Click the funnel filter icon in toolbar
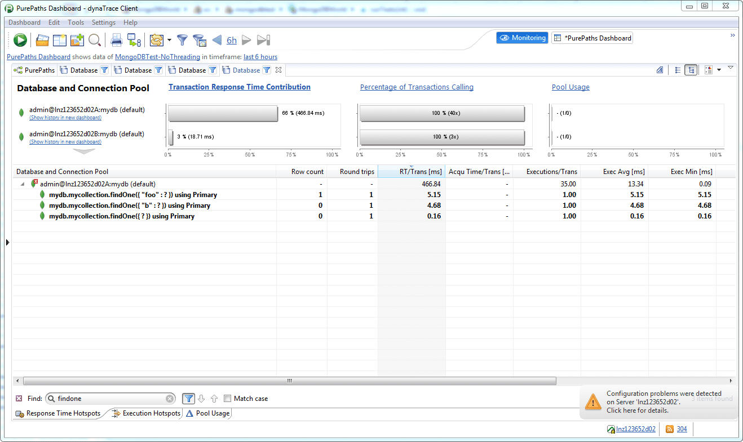Viewport: 743px width, 442px height. [x=182, y=40]
